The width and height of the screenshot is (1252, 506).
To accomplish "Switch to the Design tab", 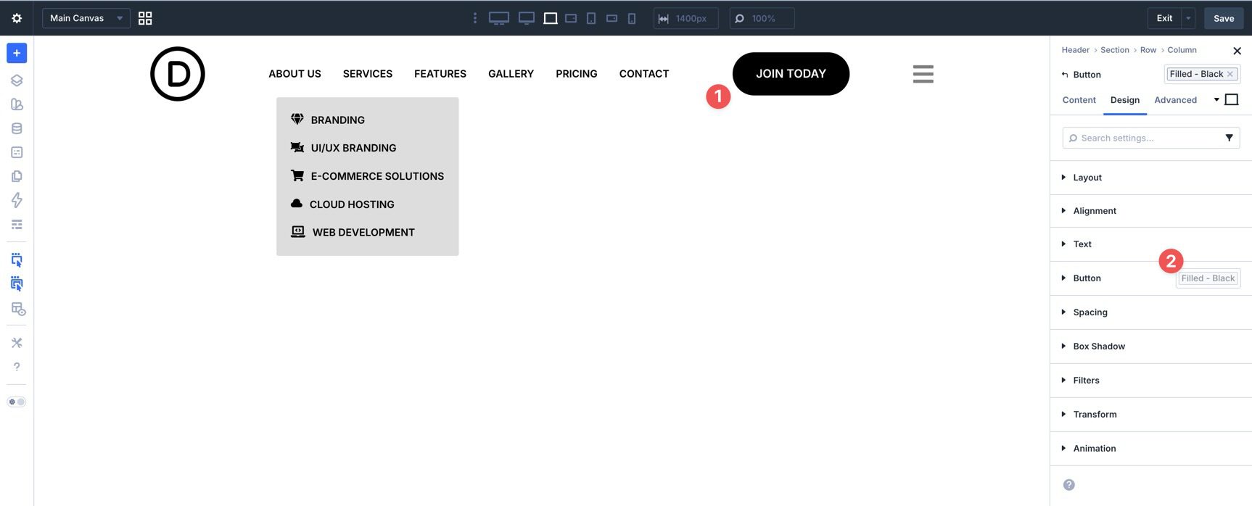I will (1124, 100).
